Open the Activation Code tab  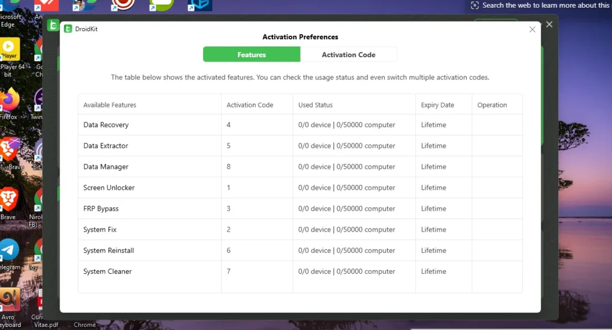coord(348,54)
